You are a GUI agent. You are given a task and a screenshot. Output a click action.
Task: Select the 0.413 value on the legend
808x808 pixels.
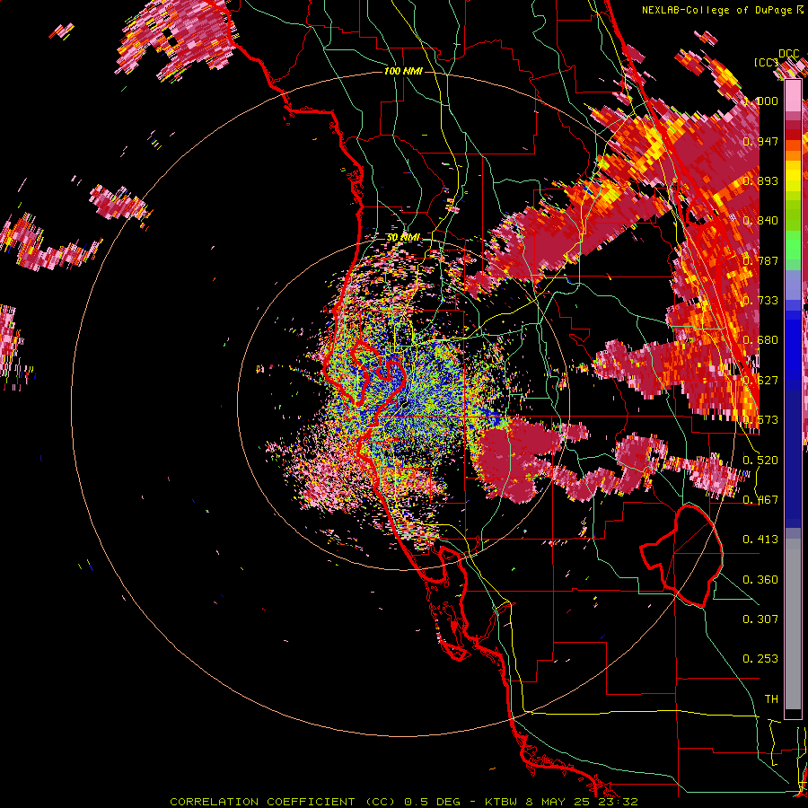[760, 539]
